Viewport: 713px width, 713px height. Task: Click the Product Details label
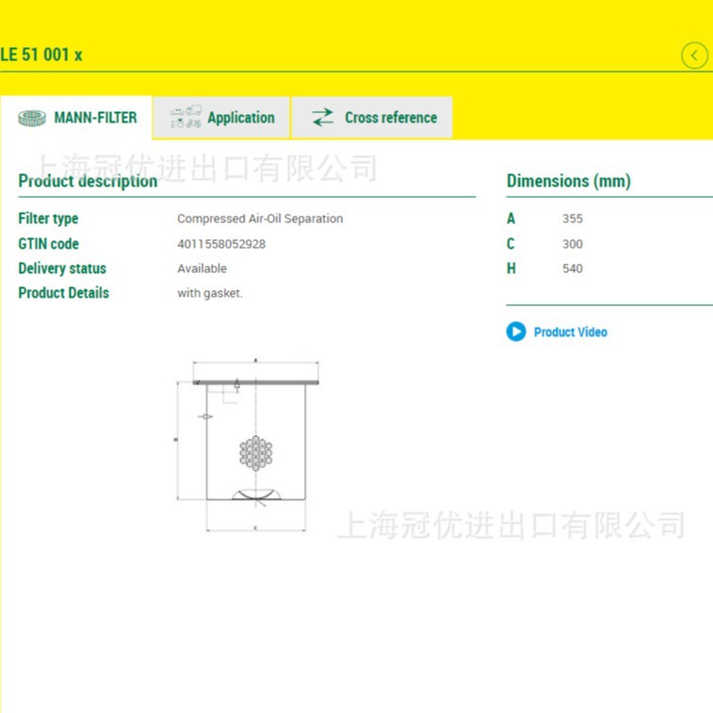click(64, 293)
